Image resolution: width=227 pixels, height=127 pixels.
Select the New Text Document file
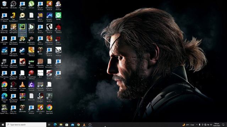coord(49,63)
